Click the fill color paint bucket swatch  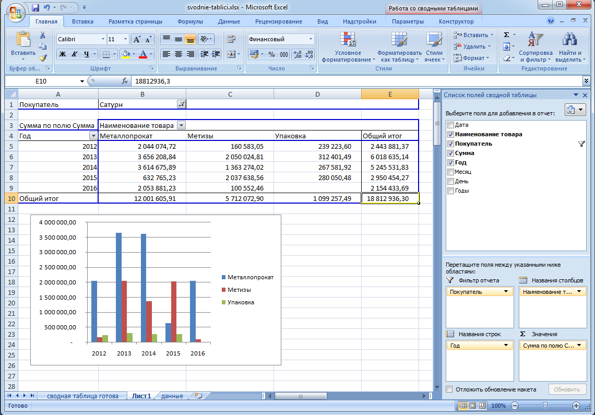126,54
